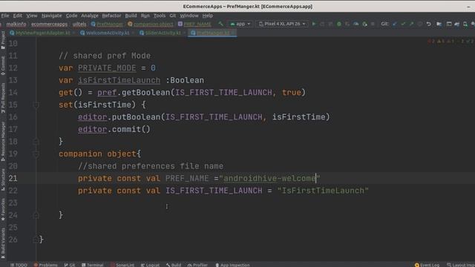Click ecommerceapps in the breadcrumb bar
Screen dimensions: 475x267
pos(50,24)
